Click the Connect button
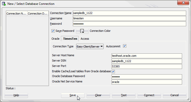 click(x=149, y=95)
